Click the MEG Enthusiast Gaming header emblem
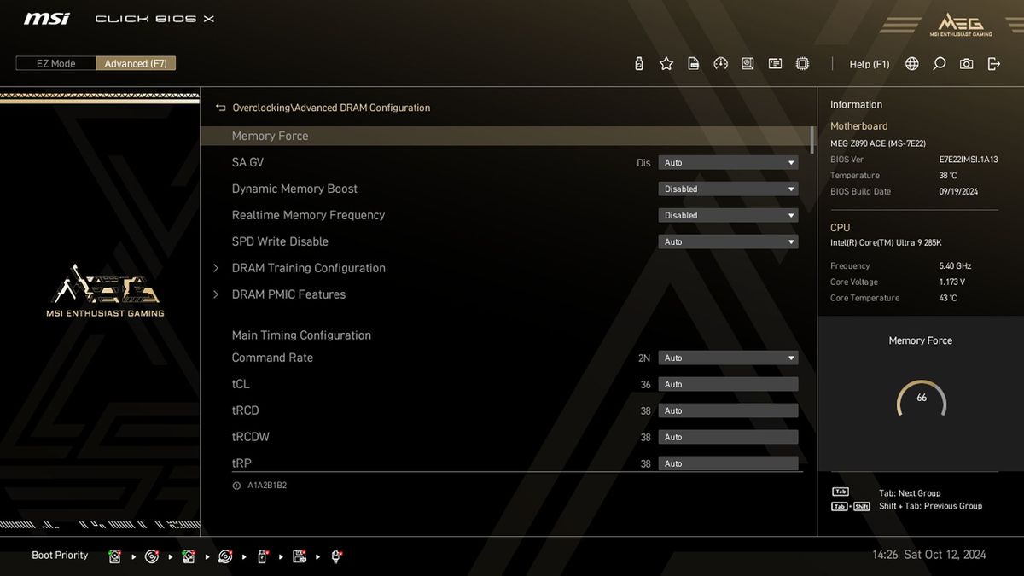 961,24
